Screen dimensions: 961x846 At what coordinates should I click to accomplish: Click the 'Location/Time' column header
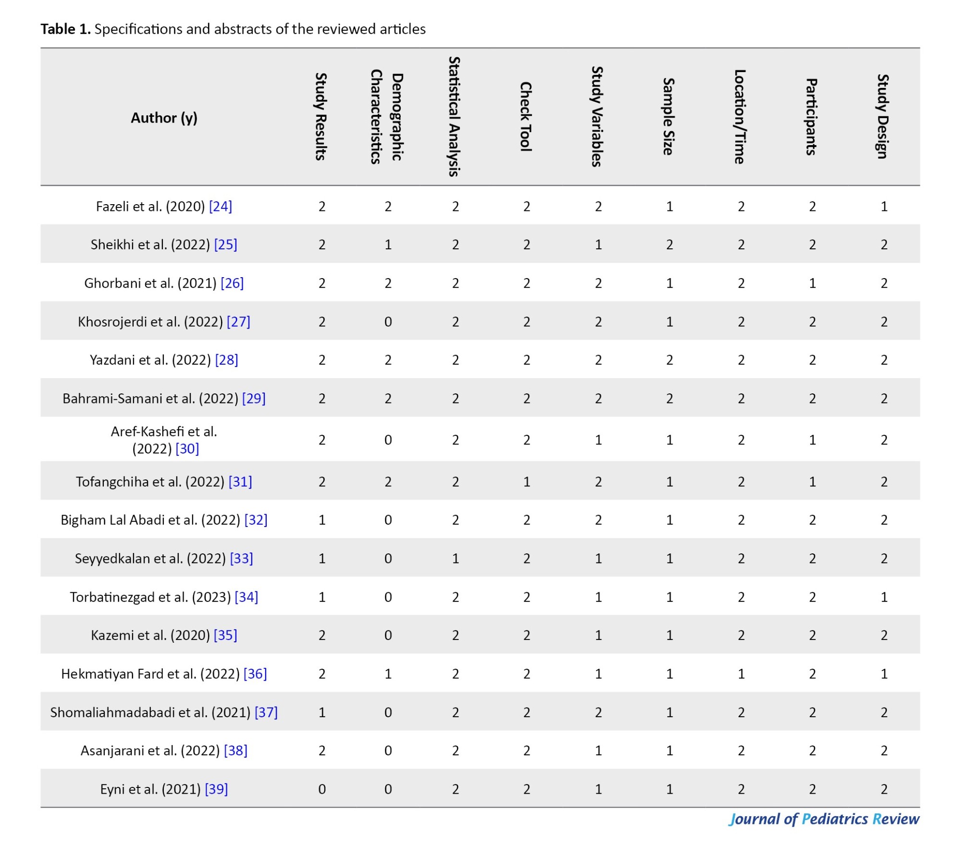pyautogui.click(x=740, y=117)
